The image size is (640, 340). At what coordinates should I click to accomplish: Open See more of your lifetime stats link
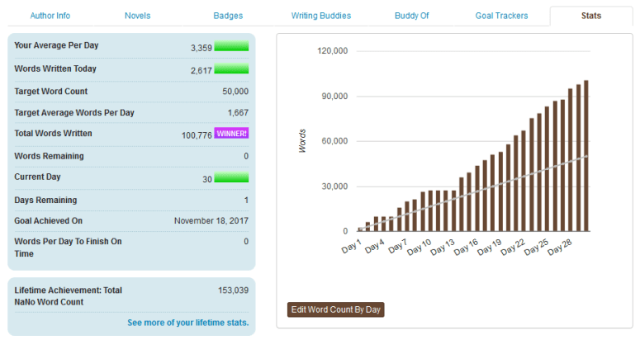187,323
